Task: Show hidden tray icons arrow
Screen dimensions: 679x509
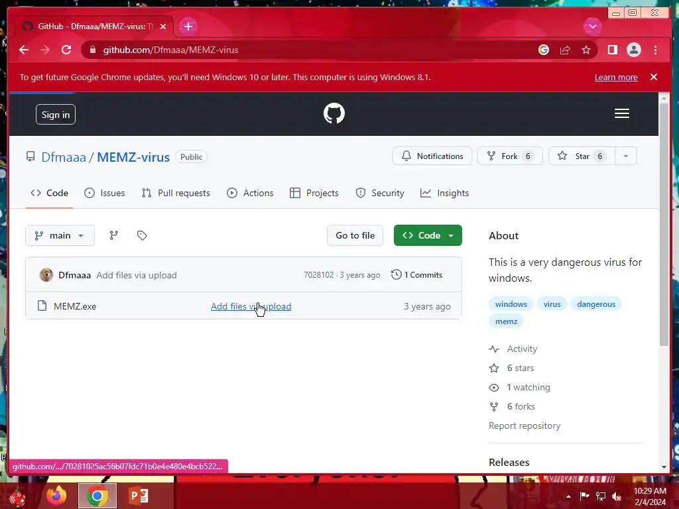Action: [568, 496]
